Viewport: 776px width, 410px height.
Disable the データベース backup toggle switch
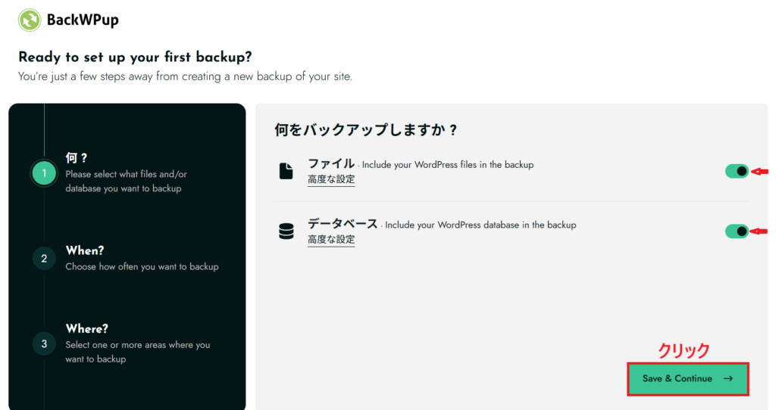(x=737, y=231)
